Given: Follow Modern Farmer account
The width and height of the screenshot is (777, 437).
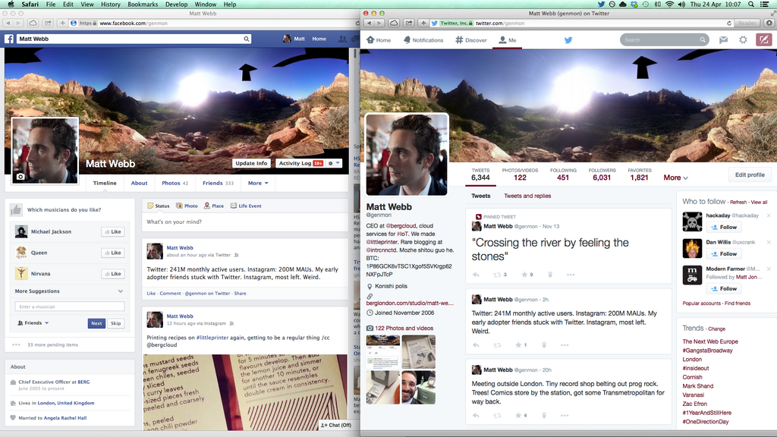Looking at the screenshot, I should pos(724,288).
